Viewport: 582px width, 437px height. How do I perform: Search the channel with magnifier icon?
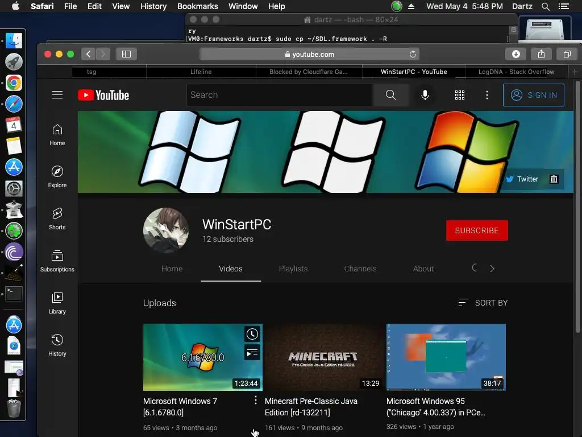pos(475,268)
